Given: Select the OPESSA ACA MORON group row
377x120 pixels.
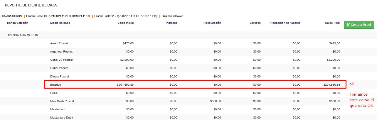Looking at the screenshot, I should [x=22, y=35].
